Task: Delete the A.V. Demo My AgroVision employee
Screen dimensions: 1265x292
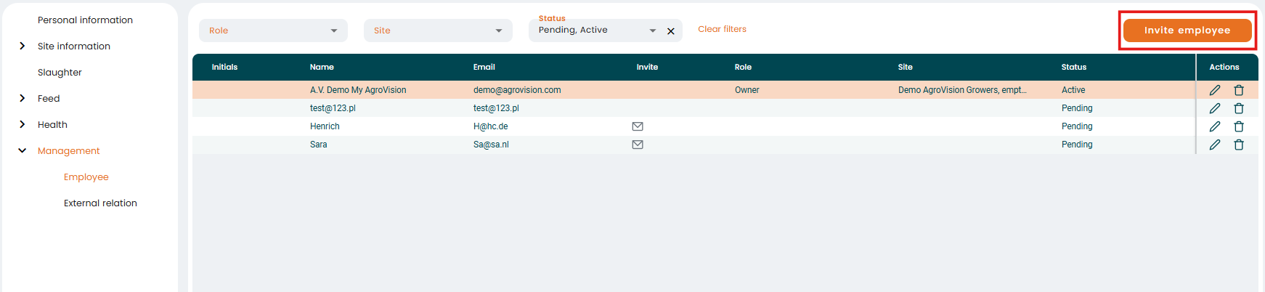Action: click(x=1239, y=90)
